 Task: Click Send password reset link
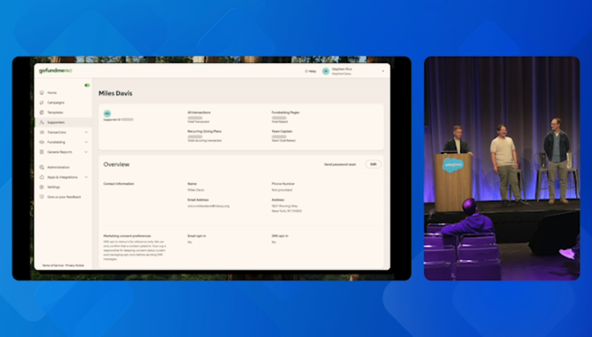340,164
